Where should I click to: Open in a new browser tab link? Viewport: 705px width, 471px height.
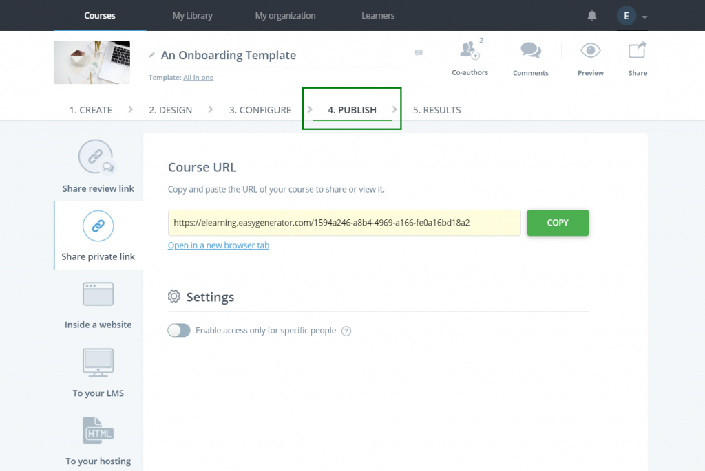[218, 245]
